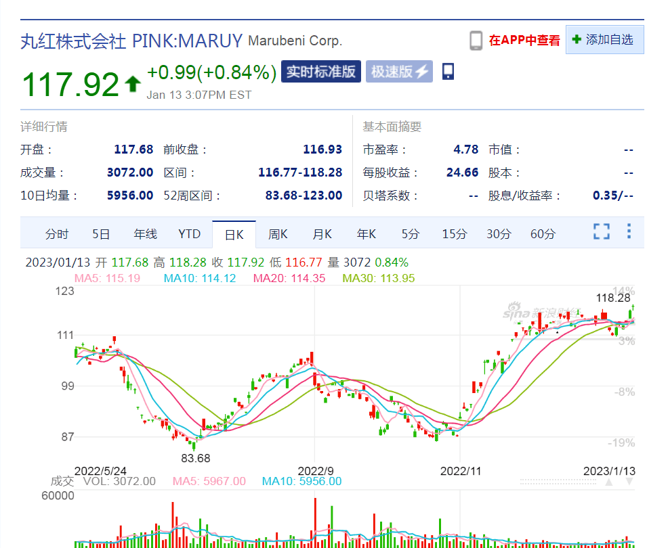
Task: Click the mobile device icon beside 极速版
Action: point(448,72)
